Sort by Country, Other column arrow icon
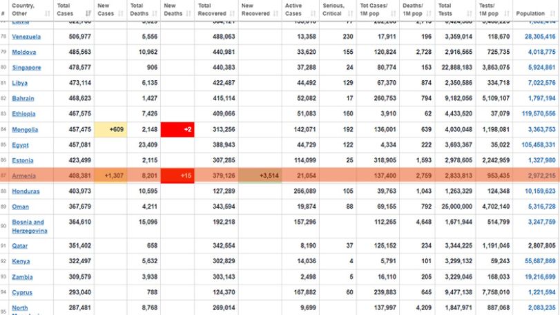 coord(48,14)
